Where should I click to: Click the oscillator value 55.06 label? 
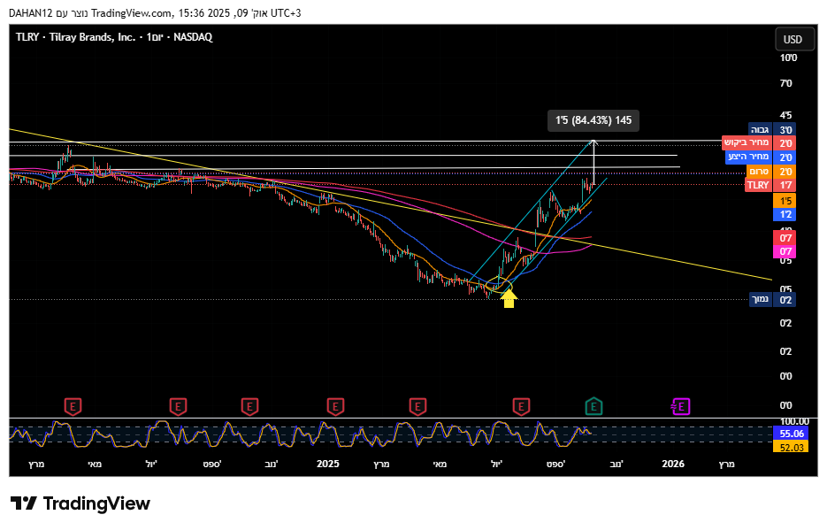pos(791,434)
